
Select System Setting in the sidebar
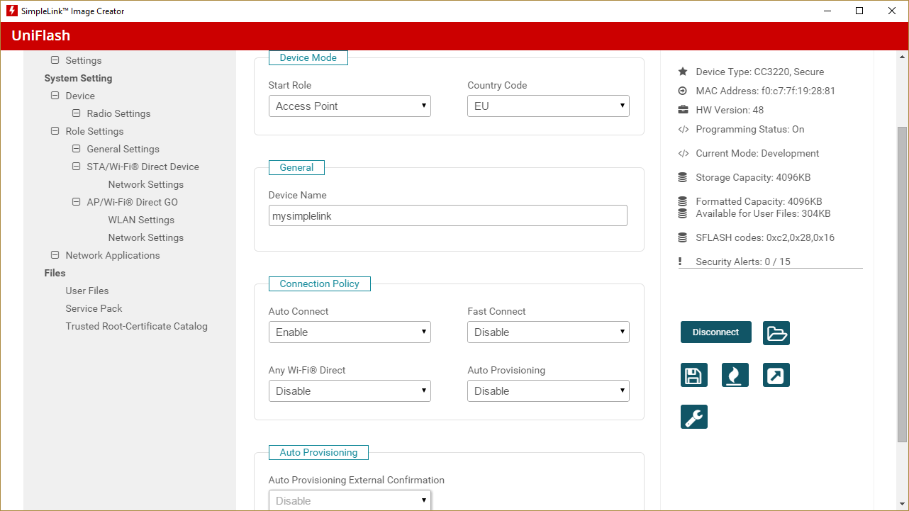click(78, 78)
